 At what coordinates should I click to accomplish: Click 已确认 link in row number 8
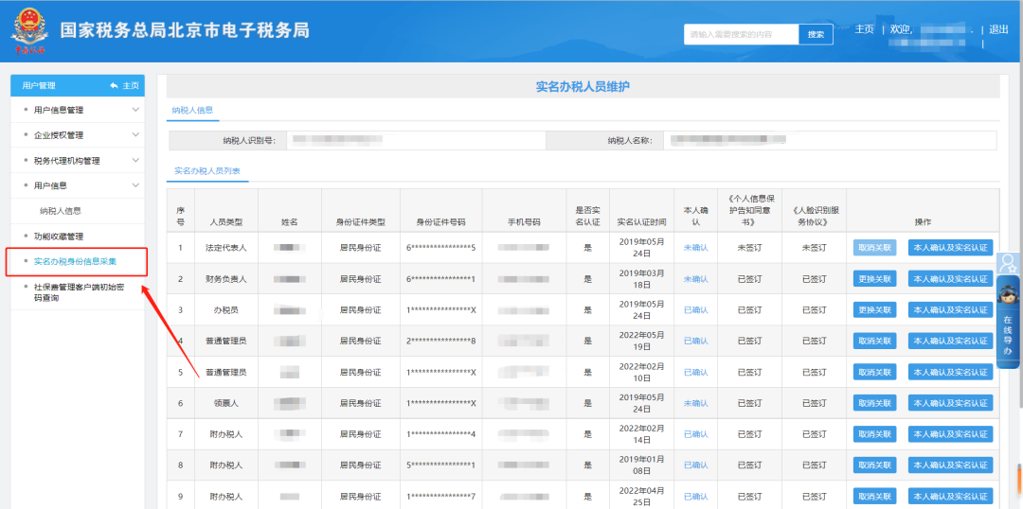pos(695,465)
